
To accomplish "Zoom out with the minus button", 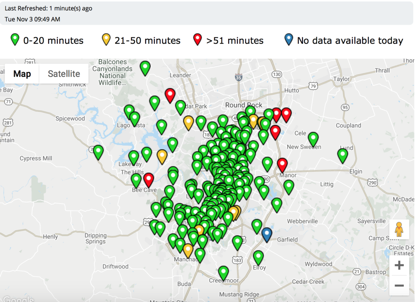I will tap(399, 285).
